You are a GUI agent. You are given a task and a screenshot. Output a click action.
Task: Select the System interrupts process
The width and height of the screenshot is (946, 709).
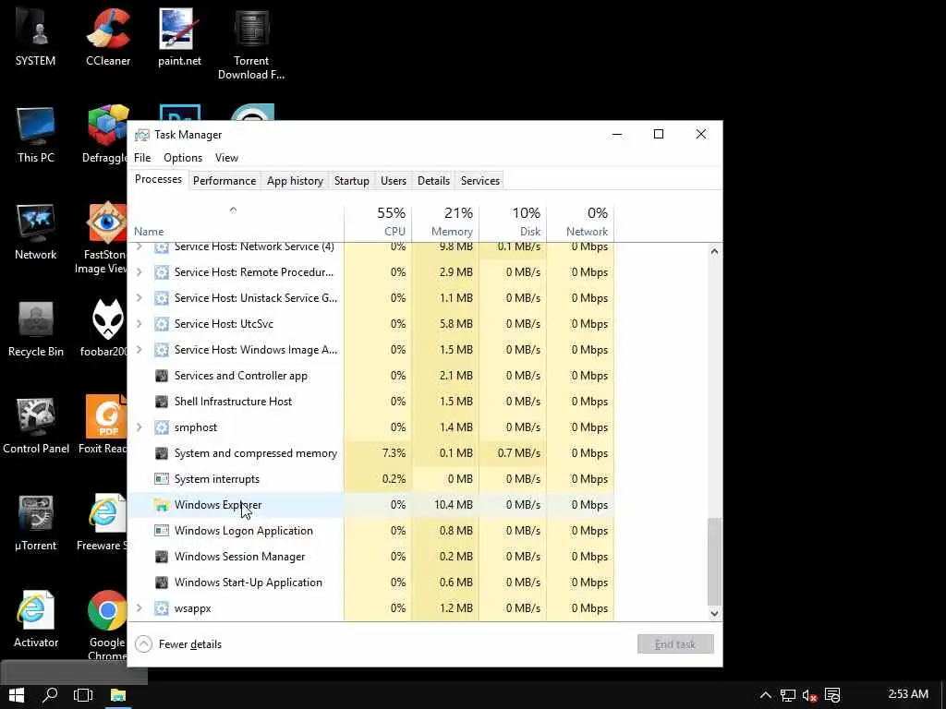pos(371,479)
